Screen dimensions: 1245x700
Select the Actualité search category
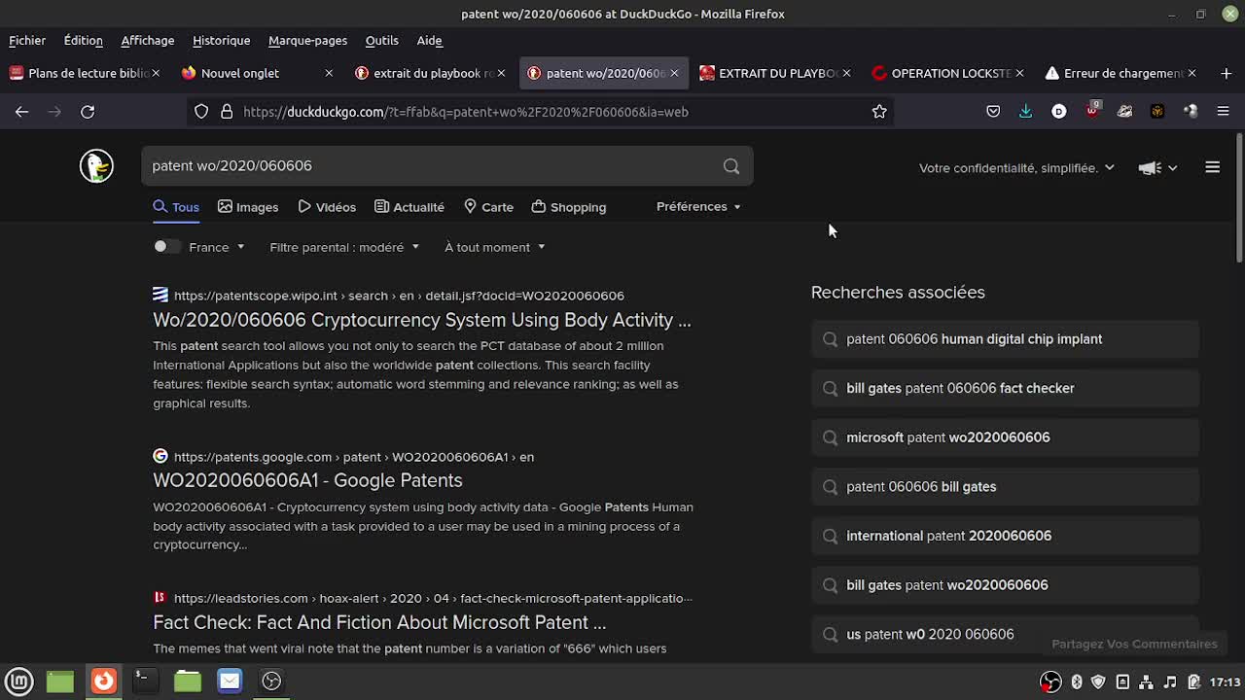409,207
